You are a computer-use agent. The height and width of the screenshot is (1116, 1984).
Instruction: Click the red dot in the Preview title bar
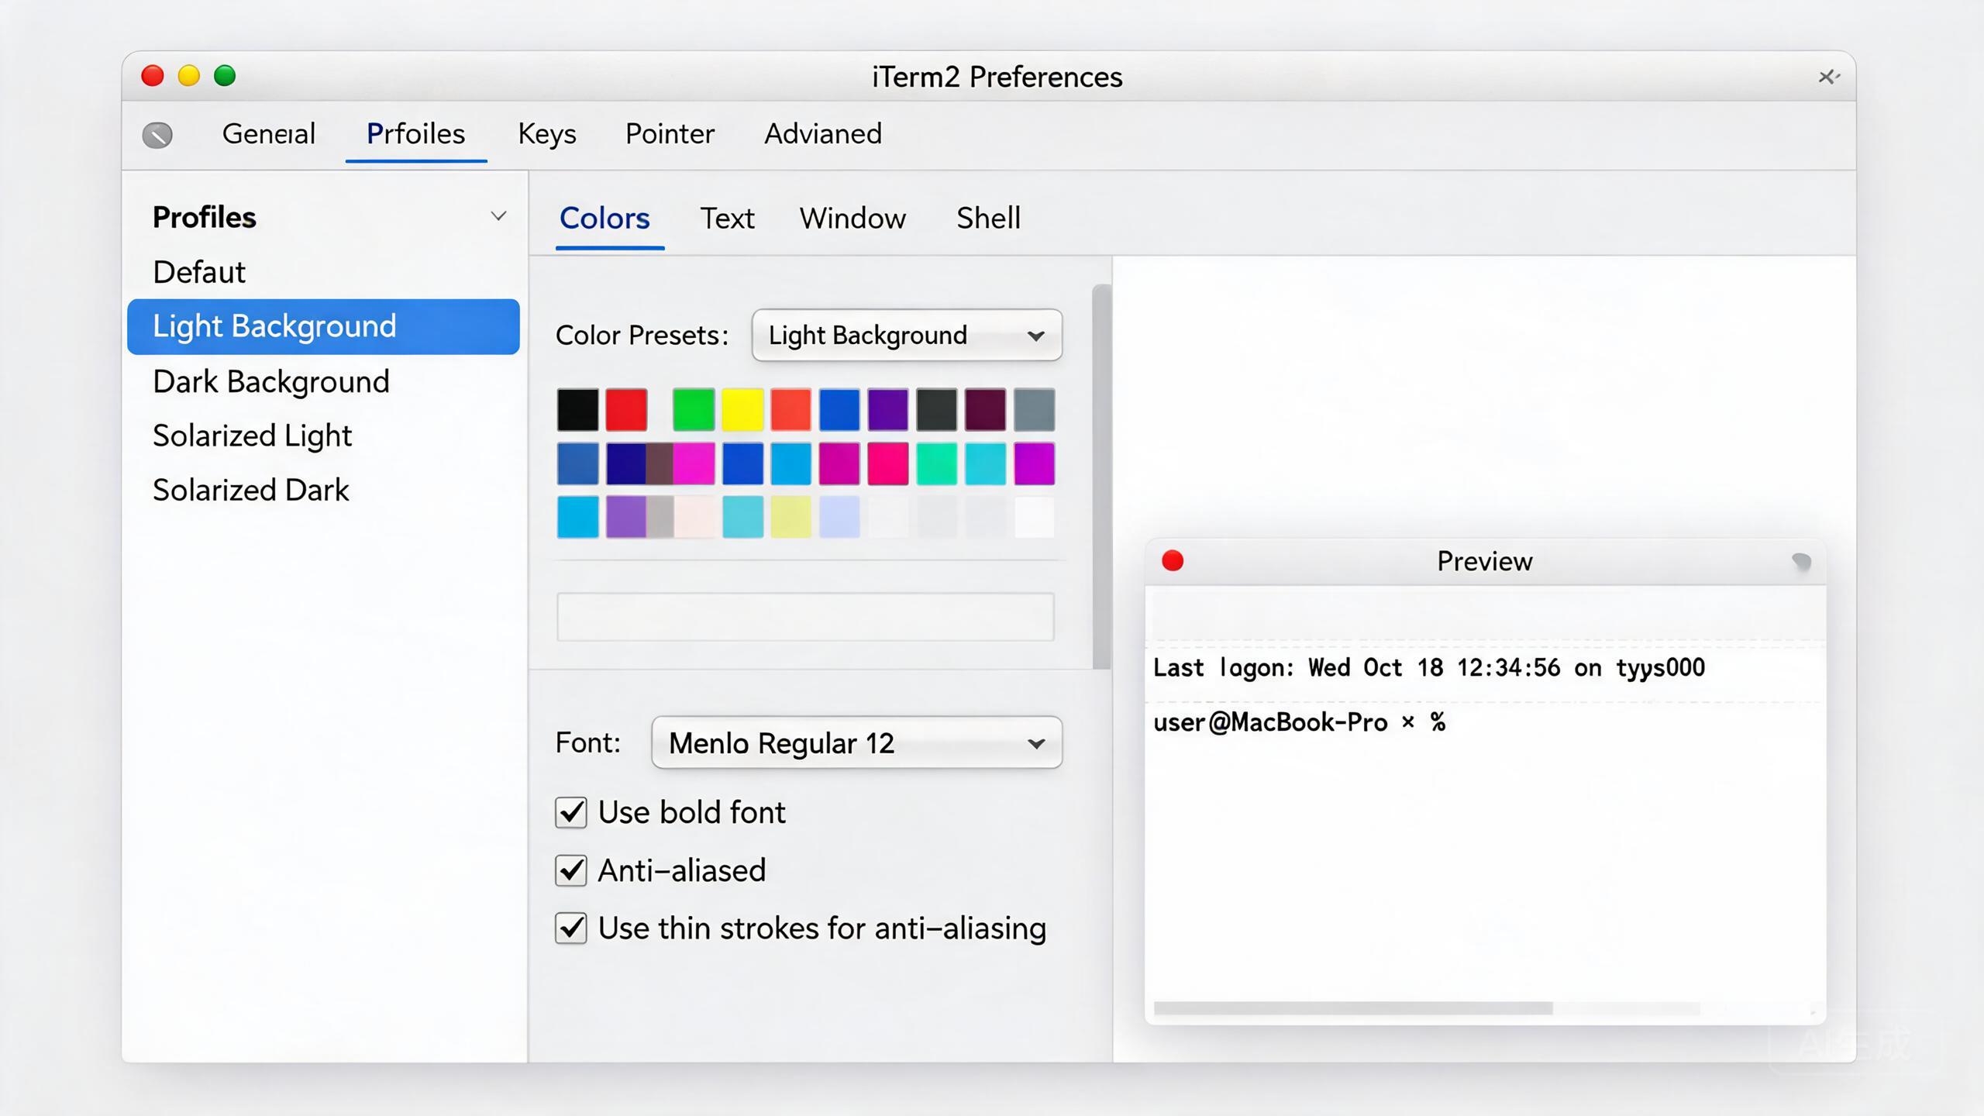pyautogui.click(x=1173, y=560)
